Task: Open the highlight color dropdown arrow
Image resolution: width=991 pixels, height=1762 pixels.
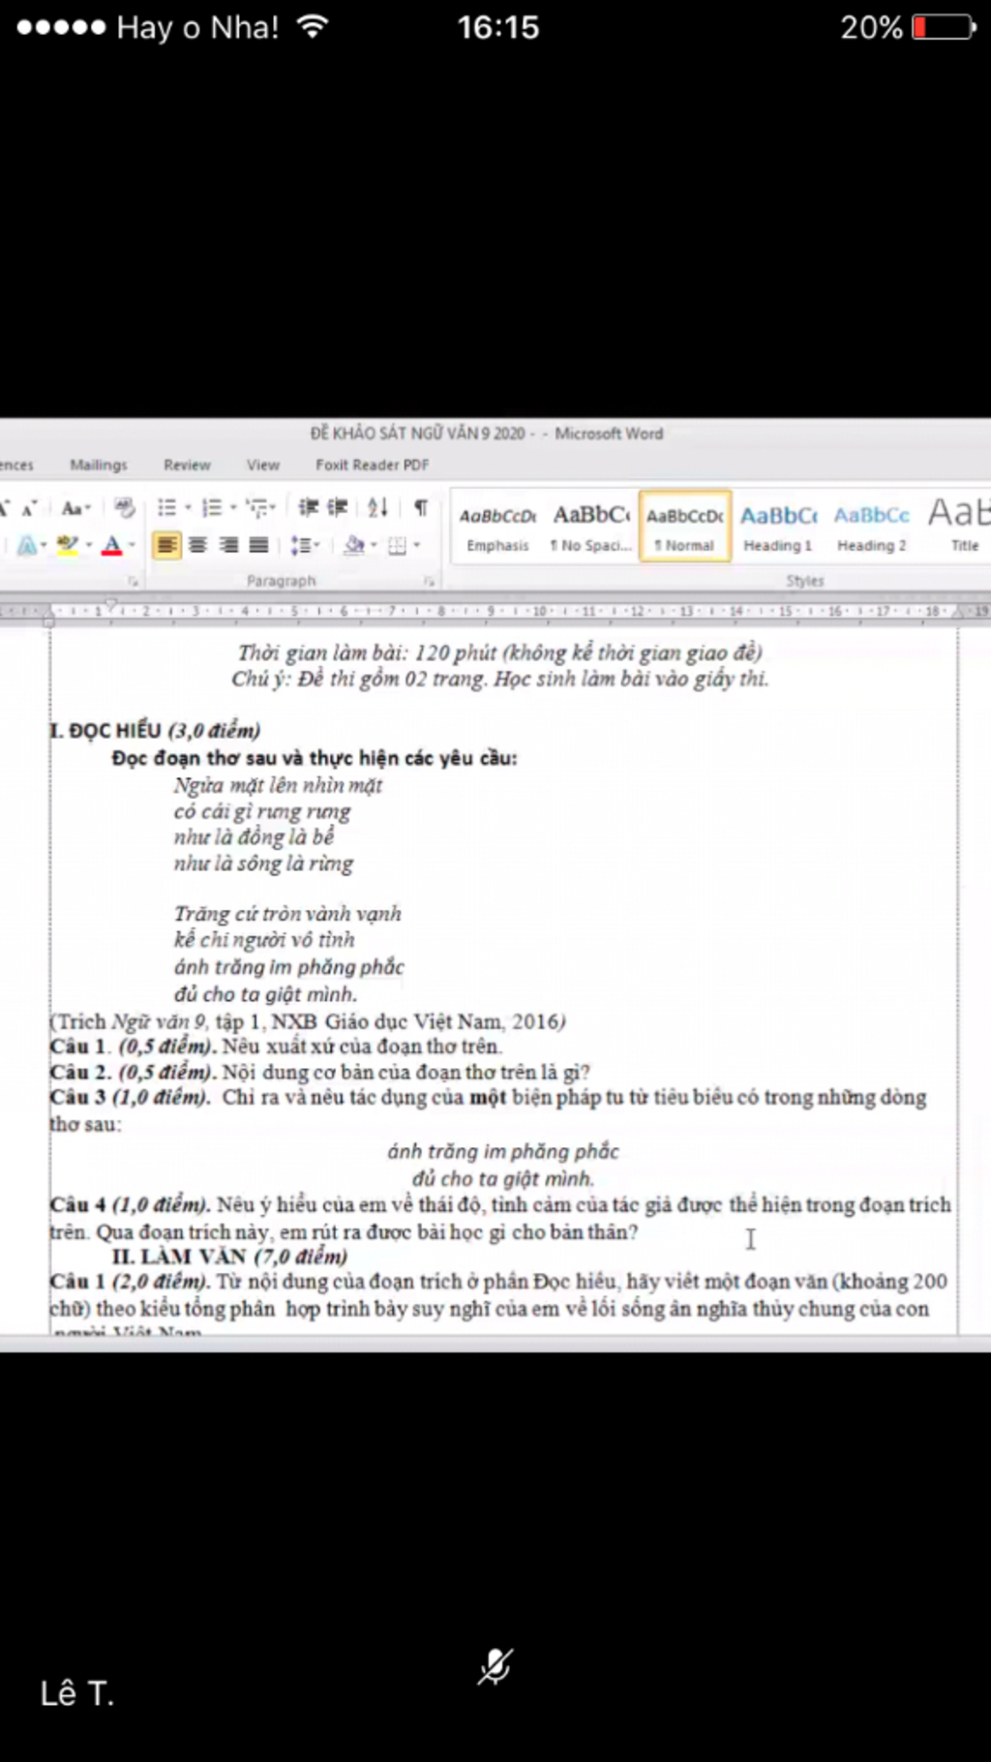Action: [88, 545]
